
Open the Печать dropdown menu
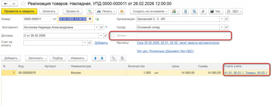point(106,11)
